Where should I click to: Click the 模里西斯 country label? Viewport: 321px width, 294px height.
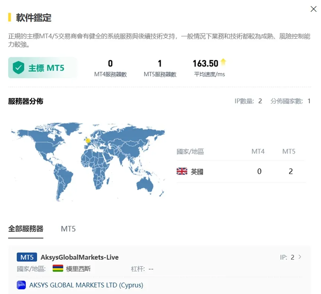[x=78, y=269]
